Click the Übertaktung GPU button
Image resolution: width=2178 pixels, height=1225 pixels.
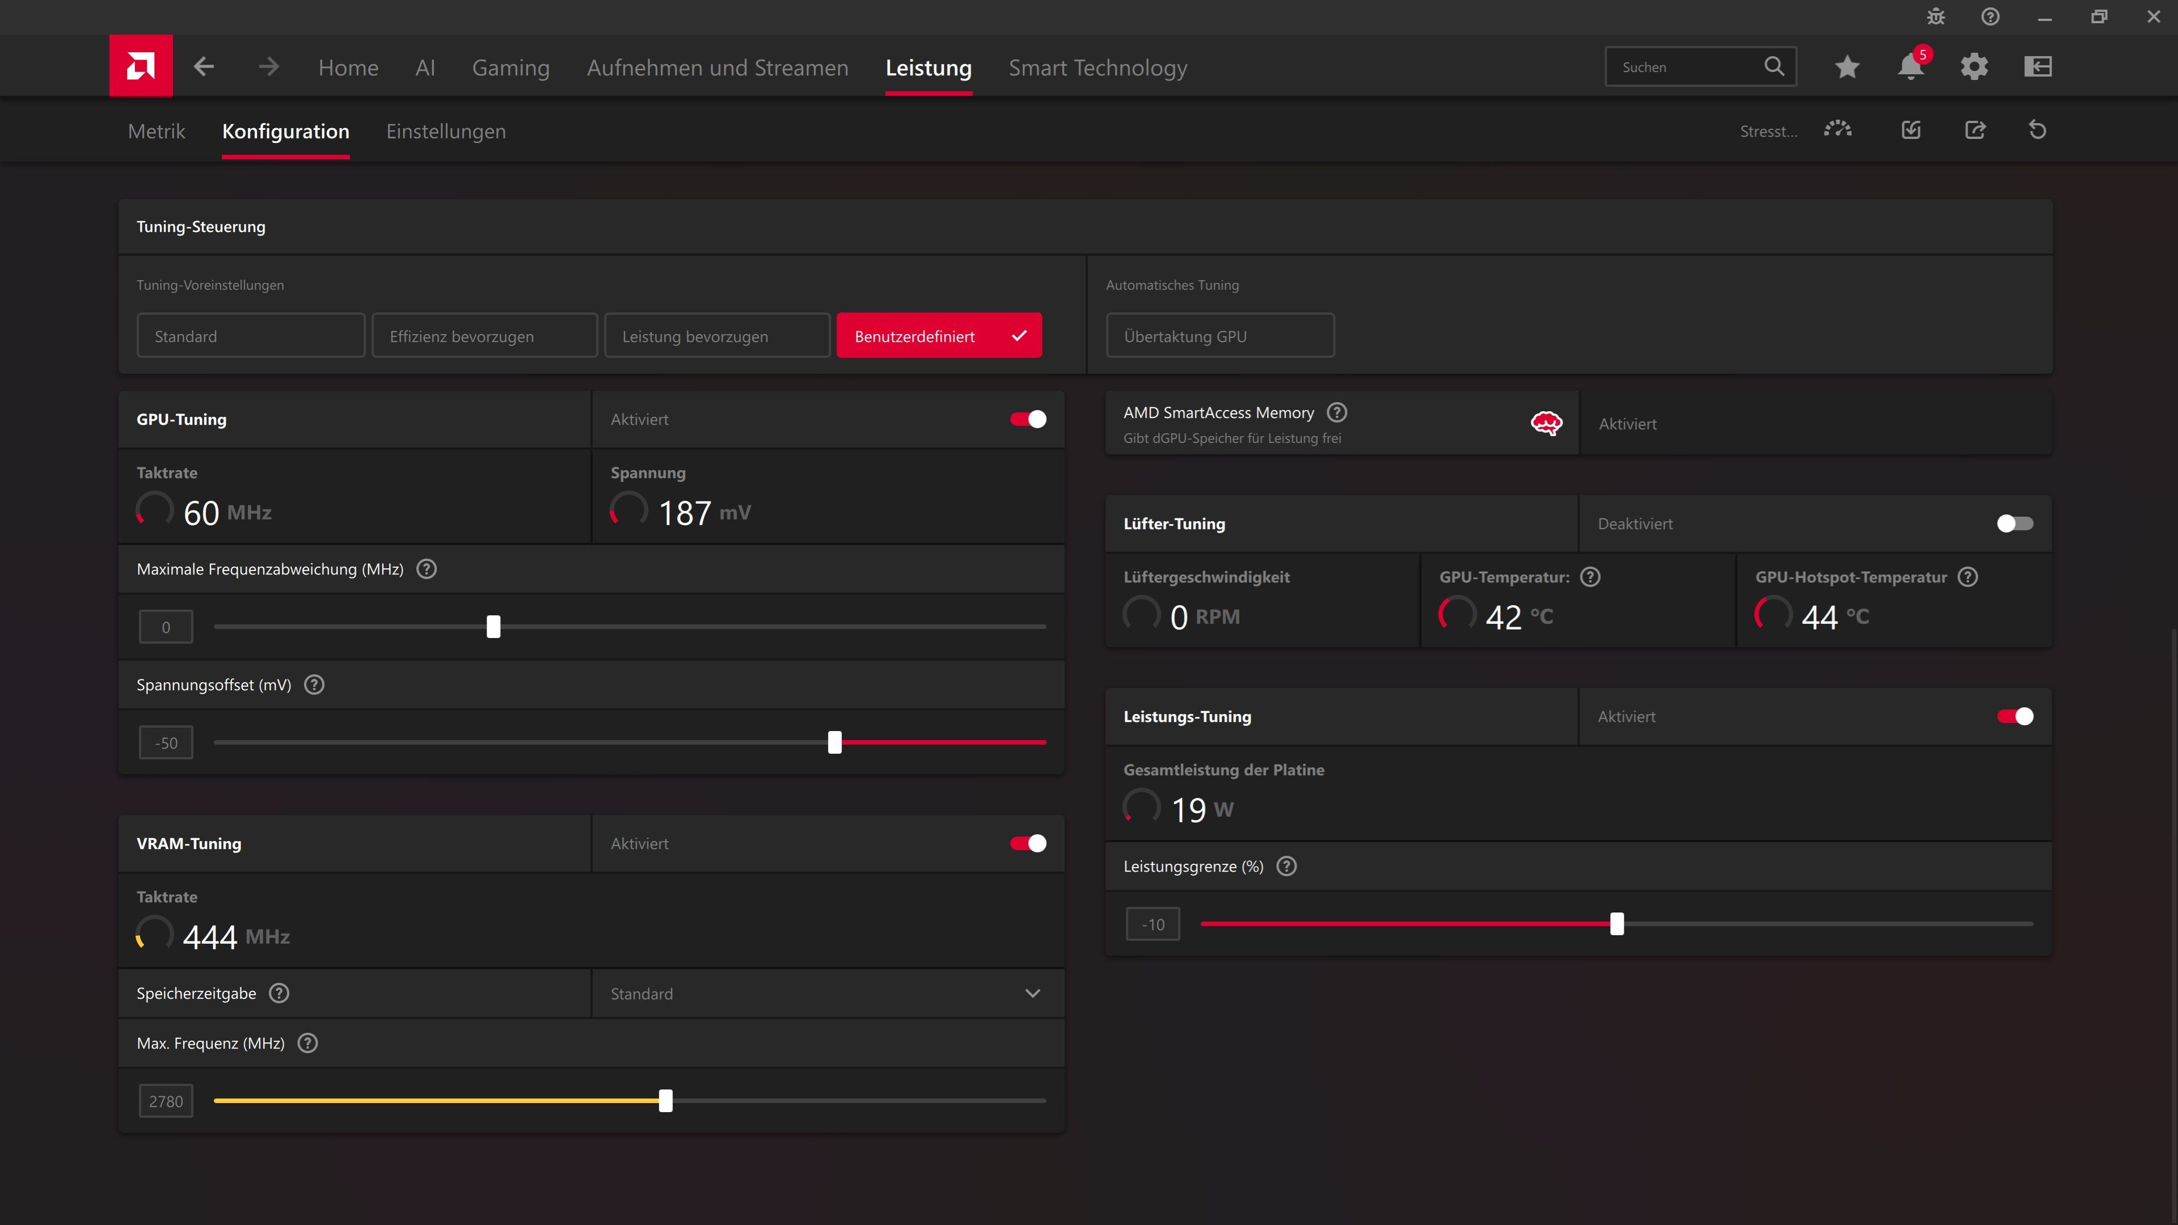tap(1219, 336)
